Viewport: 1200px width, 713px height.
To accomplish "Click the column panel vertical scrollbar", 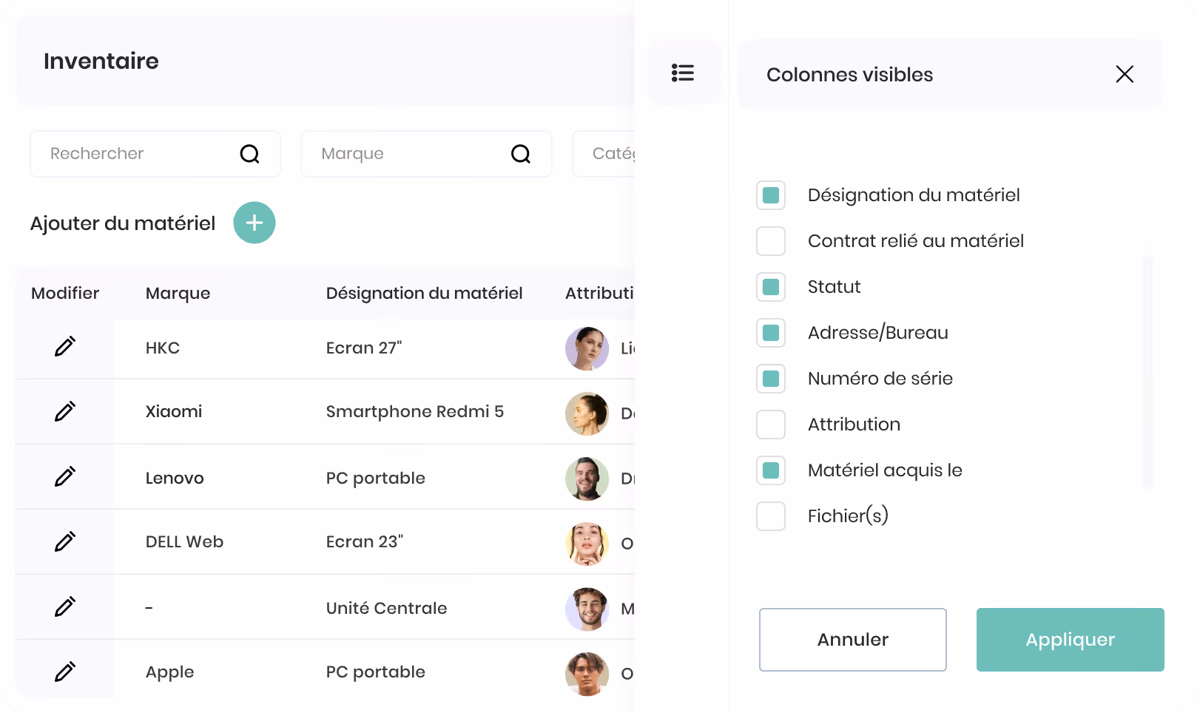I will coord(1147,372).
